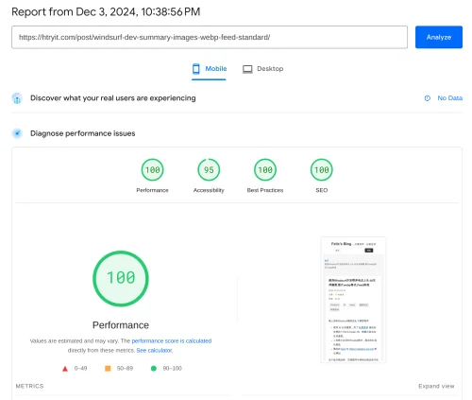The image size is (472, 400).
Task: Open the No Data link
Action: (449, 98)
